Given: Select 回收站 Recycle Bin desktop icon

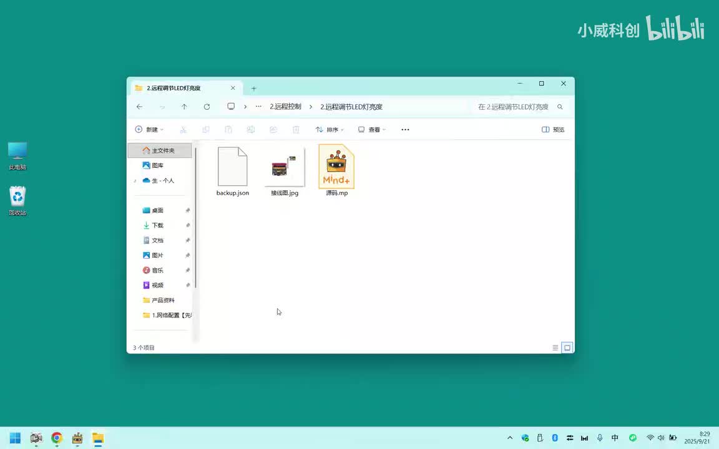Looking at the screenshot, I should (x=17, y=201).
